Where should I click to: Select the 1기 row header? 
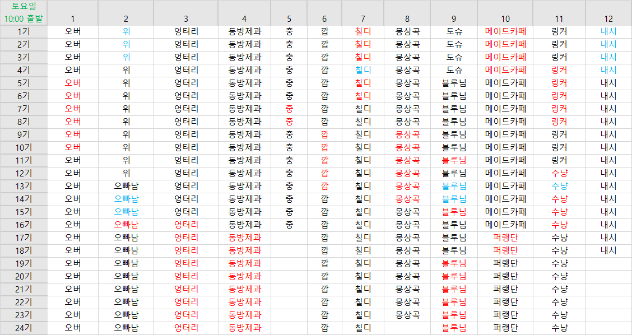coord(24,31)
